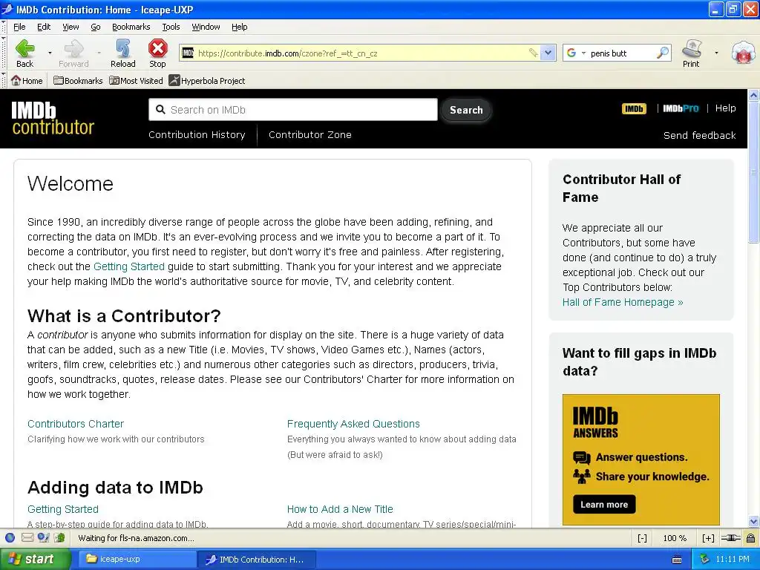Click the IMDb contributor logo
Screen dimensions: 760x570
coord(53,118)
